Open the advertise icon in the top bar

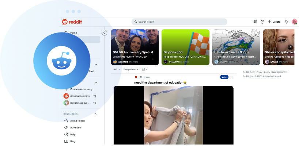pyautogui.click(x=256, y=22)
